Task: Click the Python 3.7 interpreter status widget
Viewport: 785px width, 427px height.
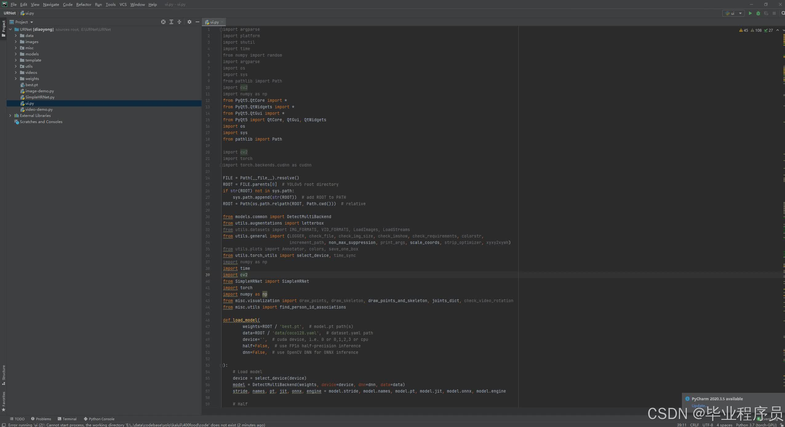Action: tap(756, 425)
